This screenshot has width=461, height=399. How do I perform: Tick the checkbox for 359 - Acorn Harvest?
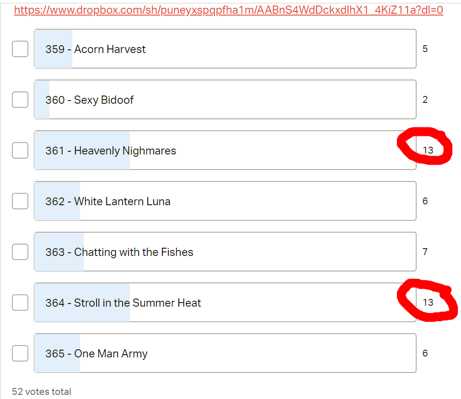coord(20,49)
